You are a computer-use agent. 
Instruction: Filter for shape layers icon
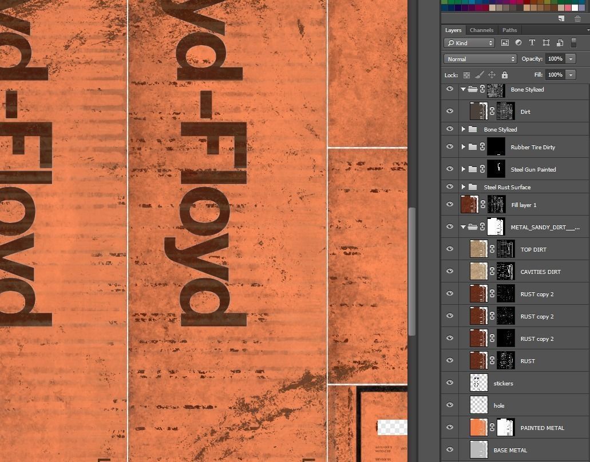[546, 43]
